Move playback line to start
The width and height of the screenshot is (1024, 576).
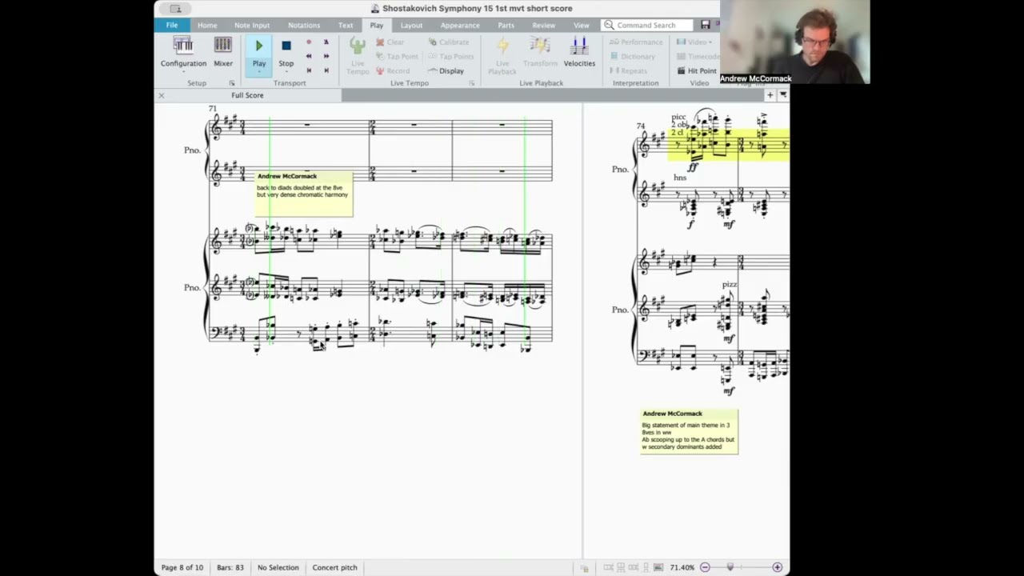[309, 70]
